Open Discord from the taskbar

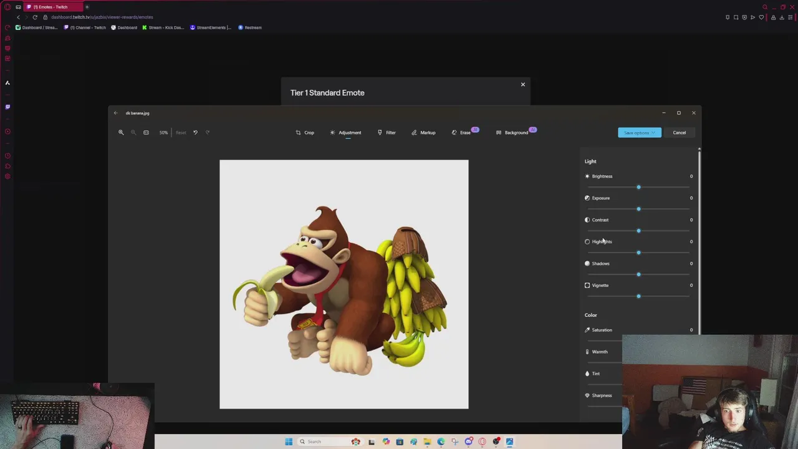469,442
